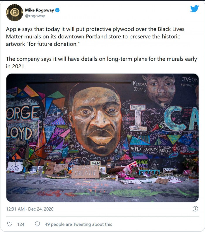Click the chalk-covered sidewalk in the photo
This screenshot has height=232, width=205.
click(102, 190)
